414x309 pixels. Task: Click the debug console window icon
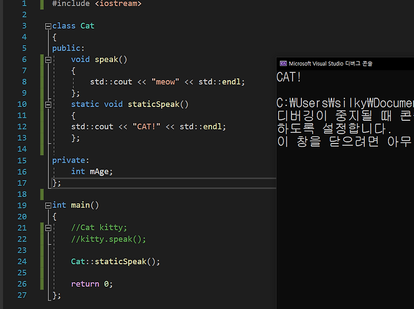(x=283, y=63)
